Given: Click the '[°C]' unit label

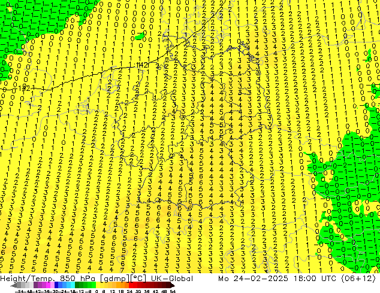Looking at the screenshot, I should (138, 279).
